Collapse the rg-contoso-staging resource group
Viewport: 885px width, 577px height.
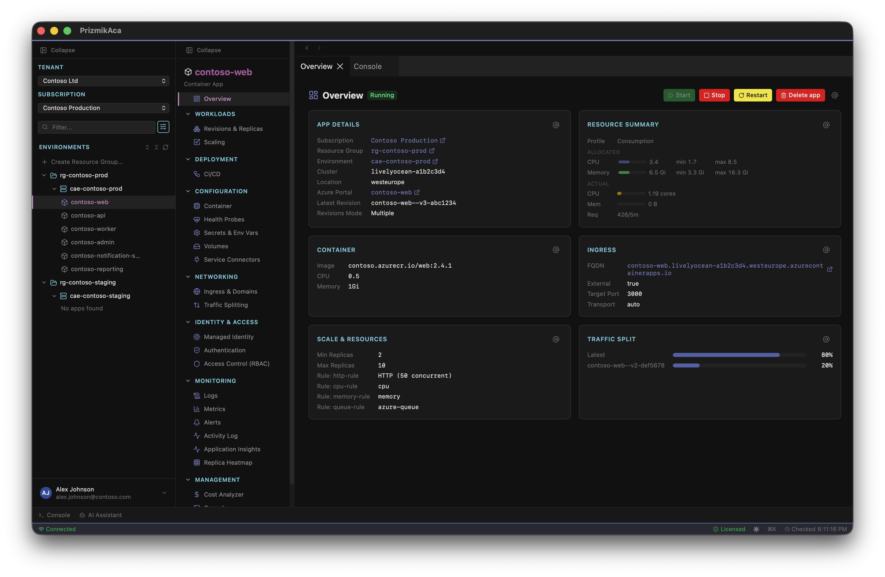tap(44, 283)
